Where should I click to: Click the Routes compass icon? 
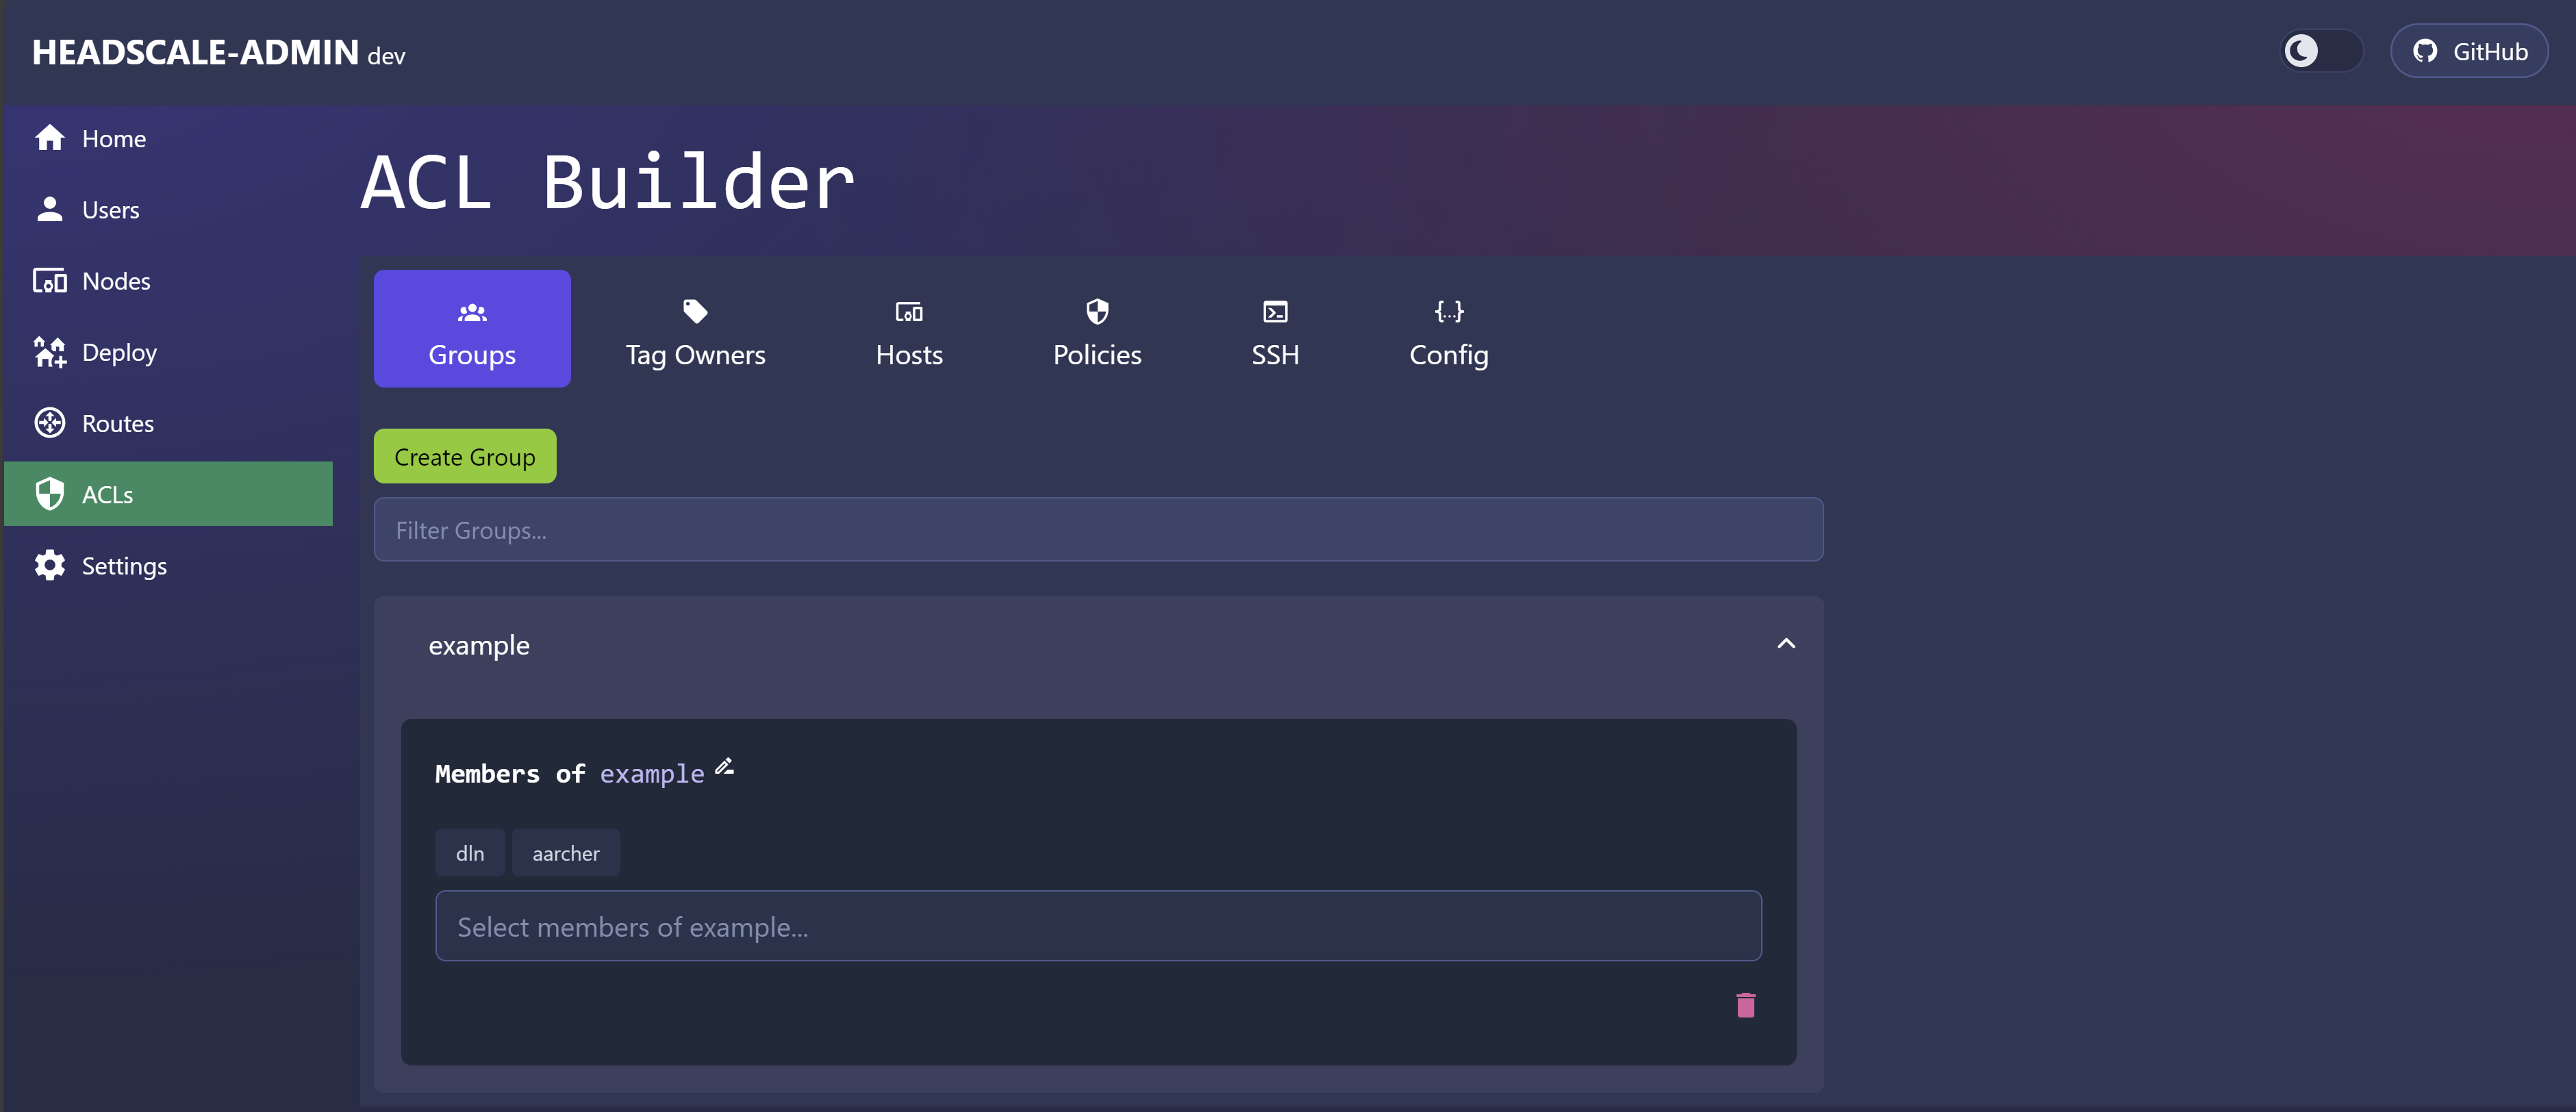coord(49,423)
